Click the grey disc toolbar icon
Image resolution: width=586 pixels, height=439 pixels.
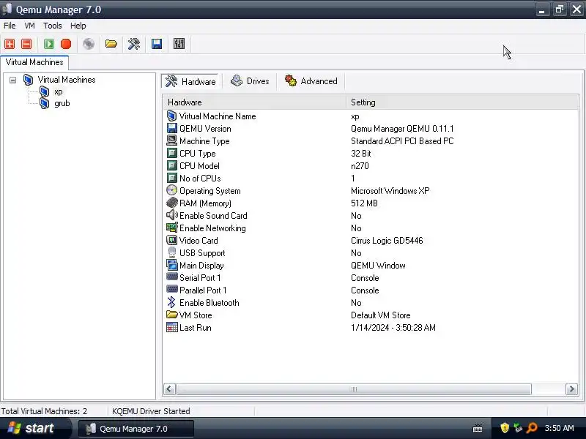[x=89, y=44]
